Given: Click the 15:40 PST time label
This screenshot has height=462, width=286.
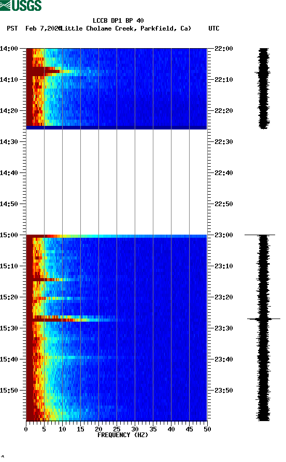Looking at the screenshot, I should click(x=9, y=359).
